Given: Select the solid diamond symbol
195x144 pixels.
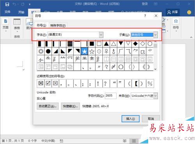Looking at the screenshot, I should click(135, 44).
